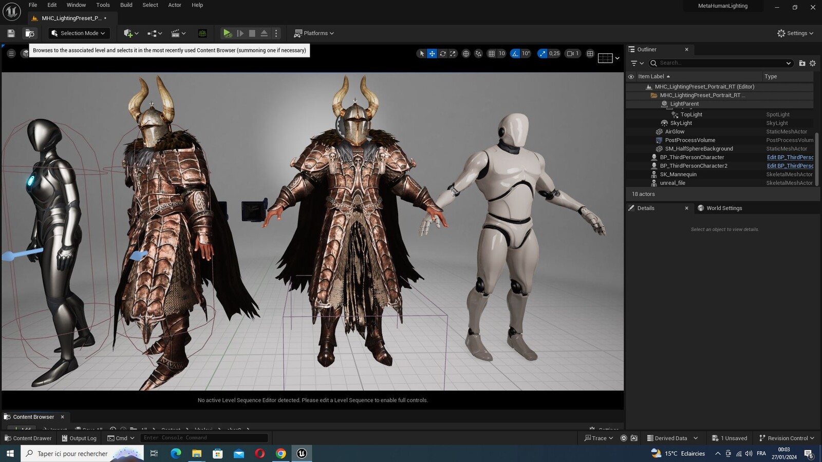Add a new folder in Outliner
This screenshot has height=462, width=822.
802,63
